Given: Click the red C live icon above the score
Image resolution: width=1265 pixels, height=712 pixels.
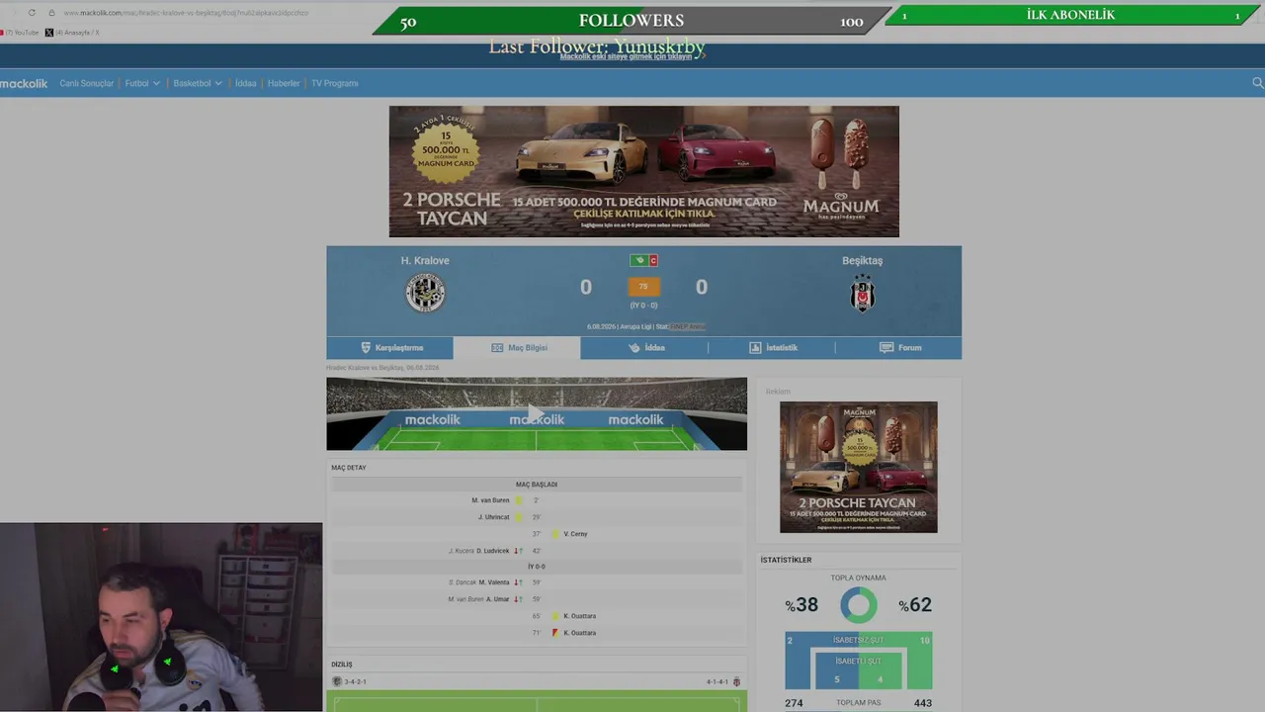Looking at the screenshot, I should (x=652, y=260).
